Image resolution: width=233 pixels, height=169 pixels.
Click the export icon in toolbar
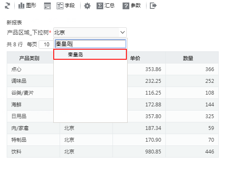[153, 6]
